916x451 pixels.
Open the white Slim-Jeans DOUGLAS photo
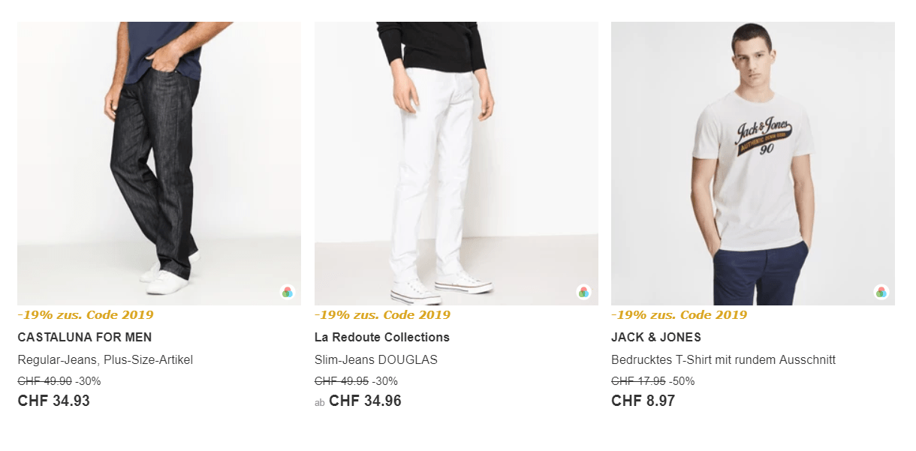pos(456,163)
